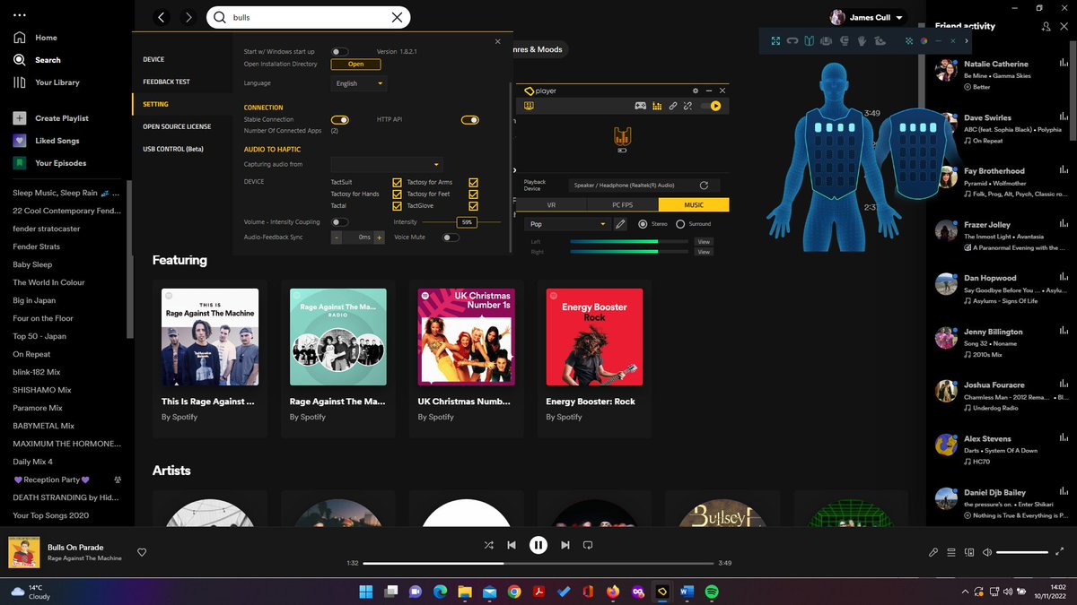
Task: Open UK Christmas Number 1s playlist cover
Action: pyautogui.click(x=467, y=337)
